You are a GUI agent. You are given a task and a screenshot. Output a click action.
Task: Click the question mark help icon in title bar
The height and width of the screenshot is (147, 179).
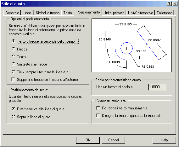[169, 4]
